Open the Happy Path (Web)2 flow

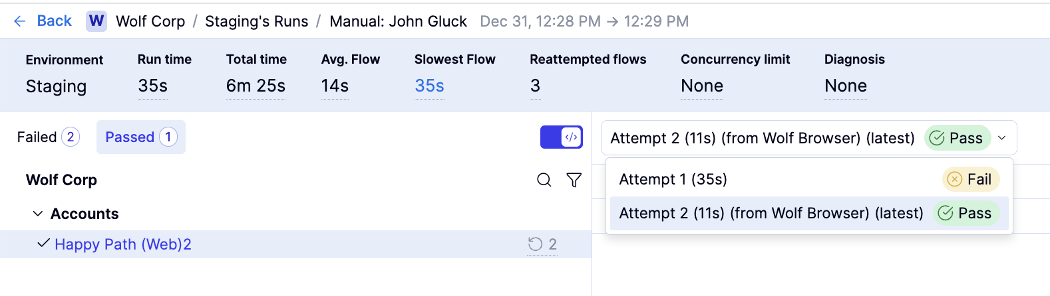(x=122, y=244)
